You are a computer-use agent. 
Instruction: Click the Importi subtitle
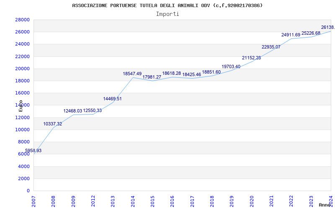coord(167,14)
